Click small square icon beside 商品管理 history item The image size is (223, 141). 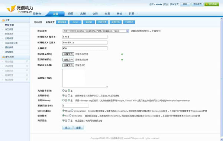pyautogui.click(x=27, y=79)
